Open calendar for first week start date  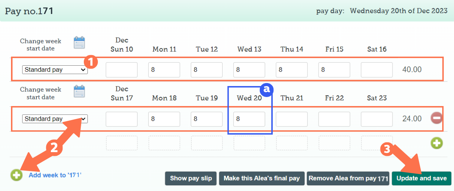(79, 43)
